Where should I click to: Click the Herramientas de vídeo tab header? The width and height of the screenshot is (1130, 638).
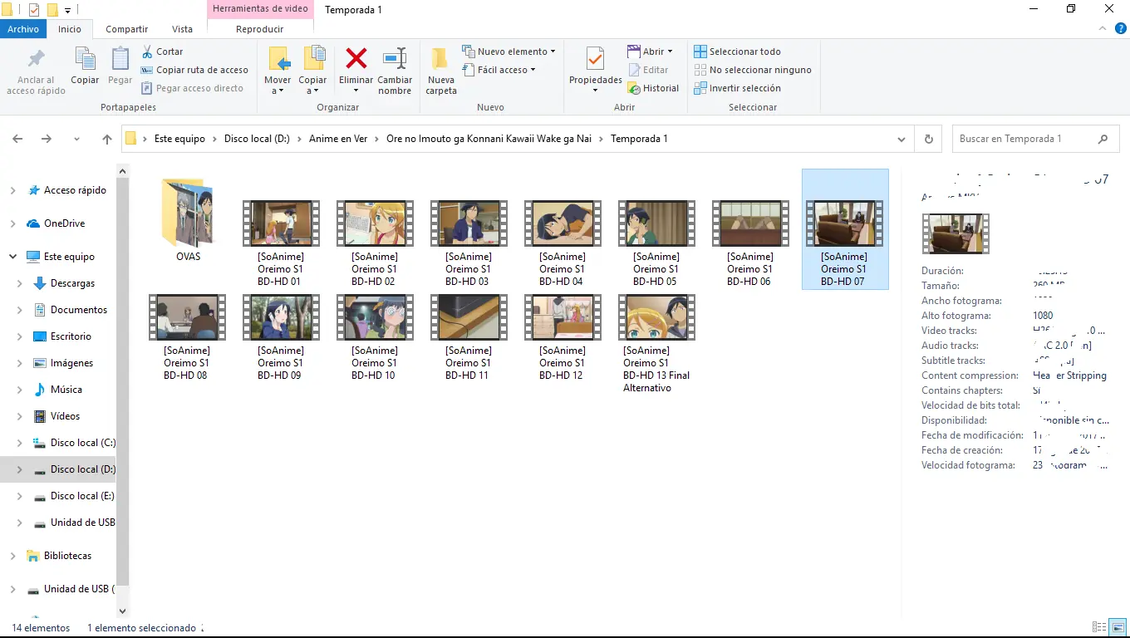point(260,9)
